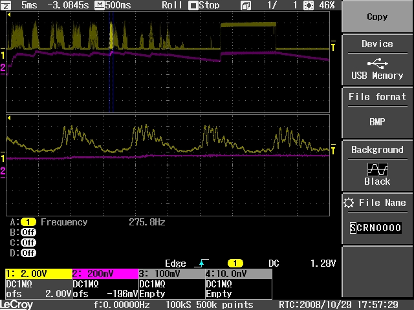Click the channel 4 10.0mV scale tab
Screen dimensions: 414x310
(239, 274)
